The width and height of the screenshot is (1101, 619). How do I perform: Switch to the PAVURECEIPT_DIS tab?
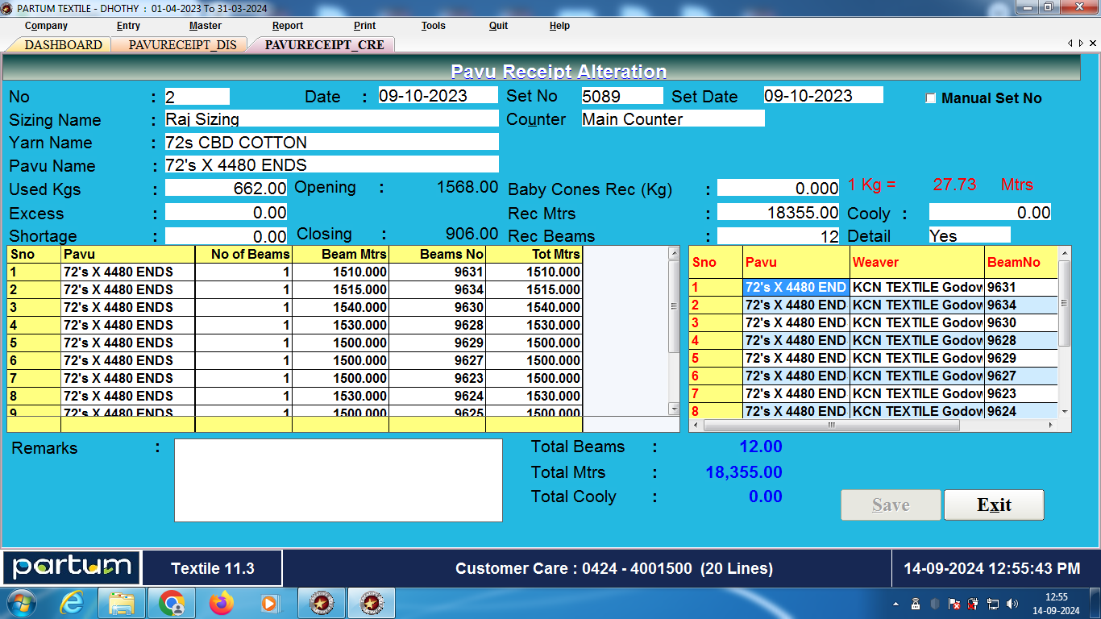point(181,45)
